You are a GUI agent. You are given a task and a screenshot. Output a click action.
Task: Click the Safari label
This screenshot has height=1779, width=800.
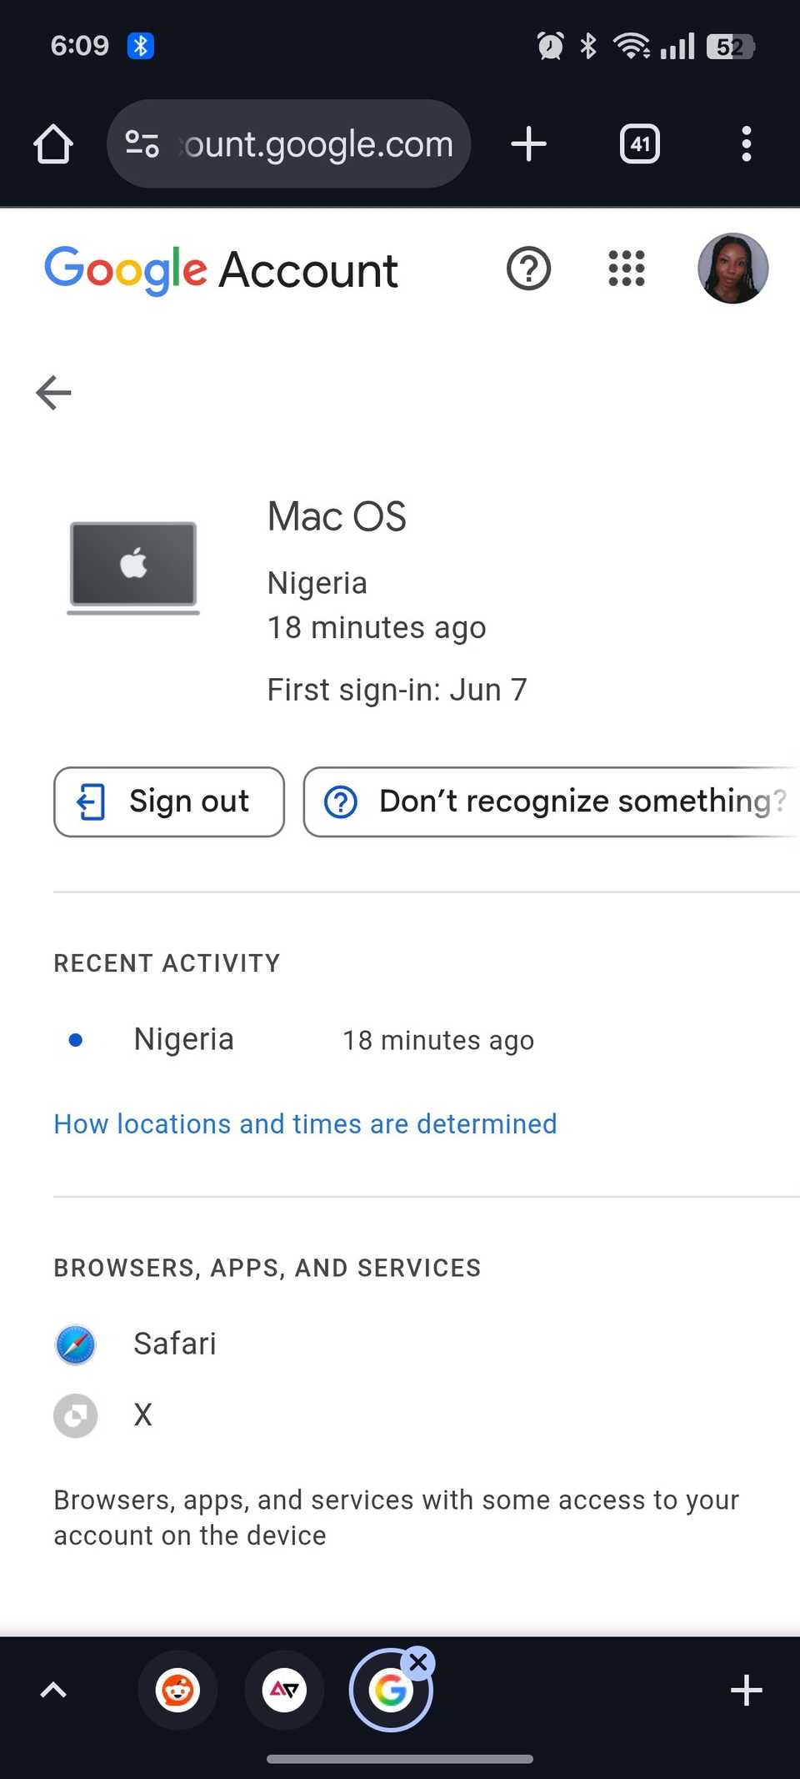point(175,1344)
